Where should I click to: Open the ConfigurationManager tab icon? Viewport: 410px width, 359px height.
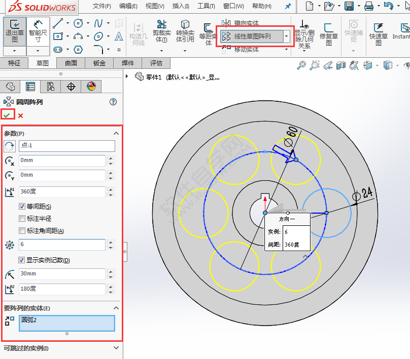pyautogui.click(x=50, y=87)
